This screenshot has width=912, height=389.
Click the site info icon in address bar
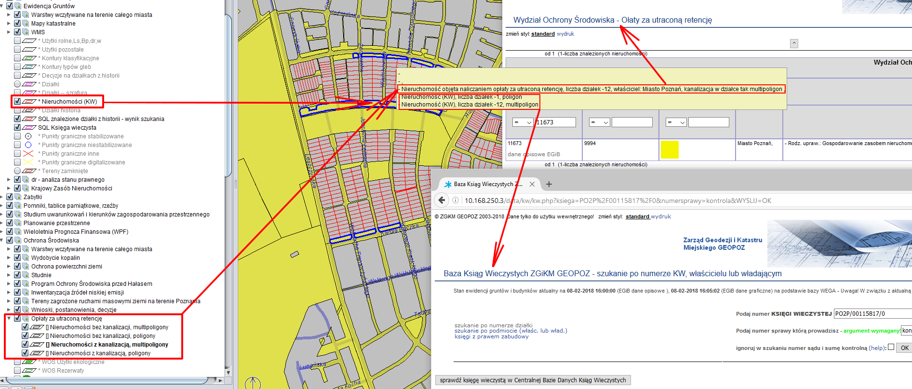point(456,201)
